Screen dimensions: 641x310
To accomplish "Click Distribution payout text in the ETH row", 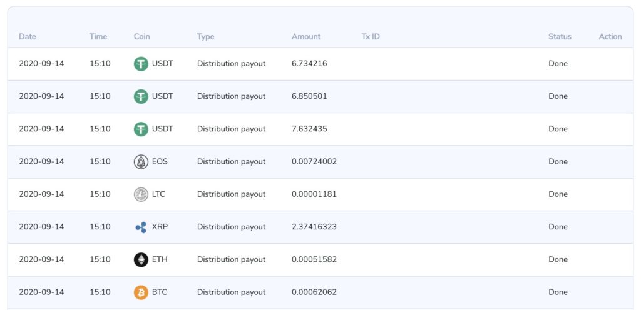I will tap(231, 259).
